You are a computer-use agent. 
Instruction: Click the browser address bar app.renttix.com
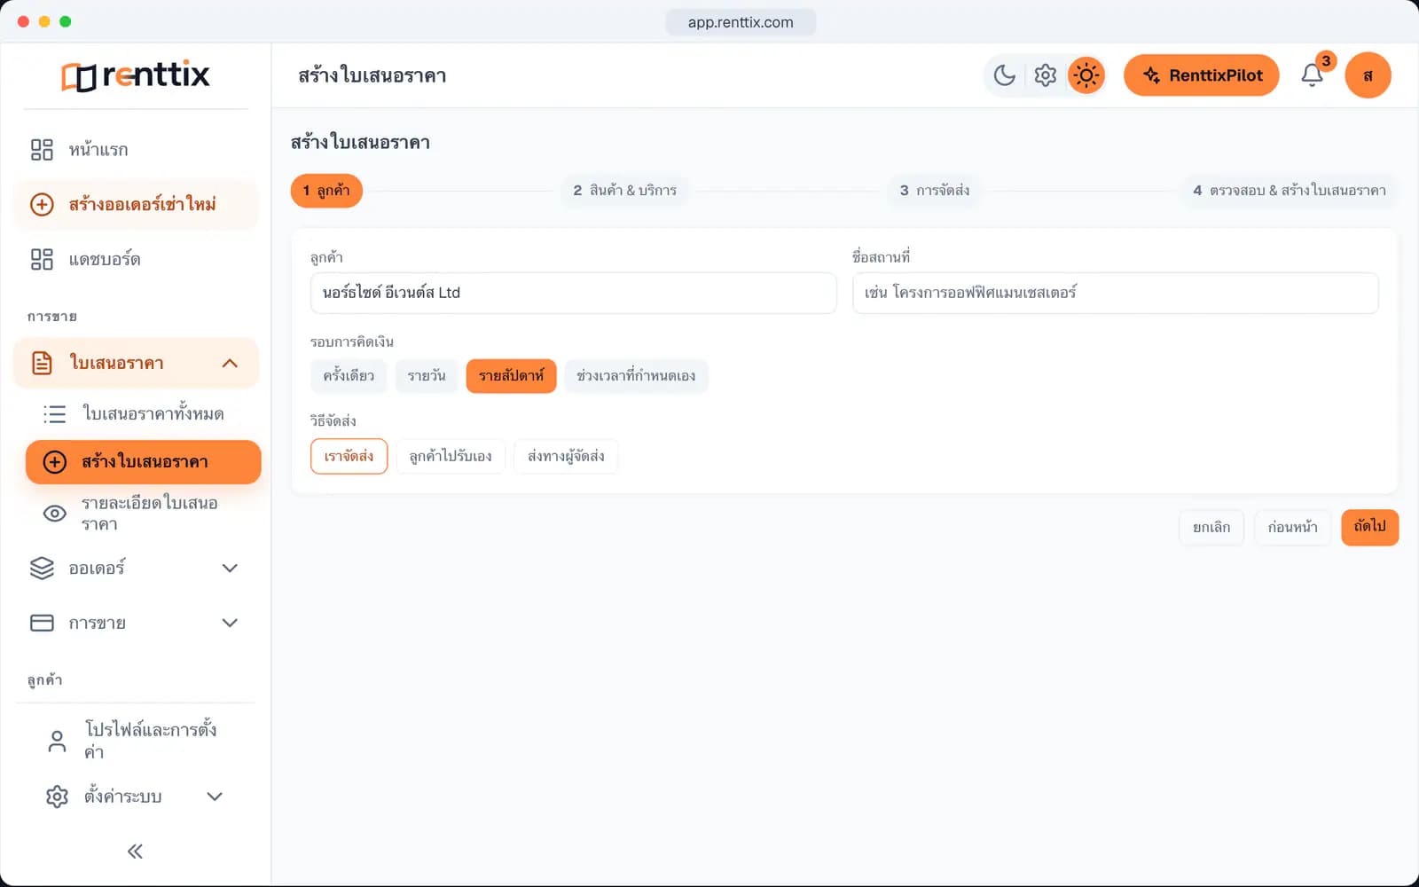(x=741, y=22)
